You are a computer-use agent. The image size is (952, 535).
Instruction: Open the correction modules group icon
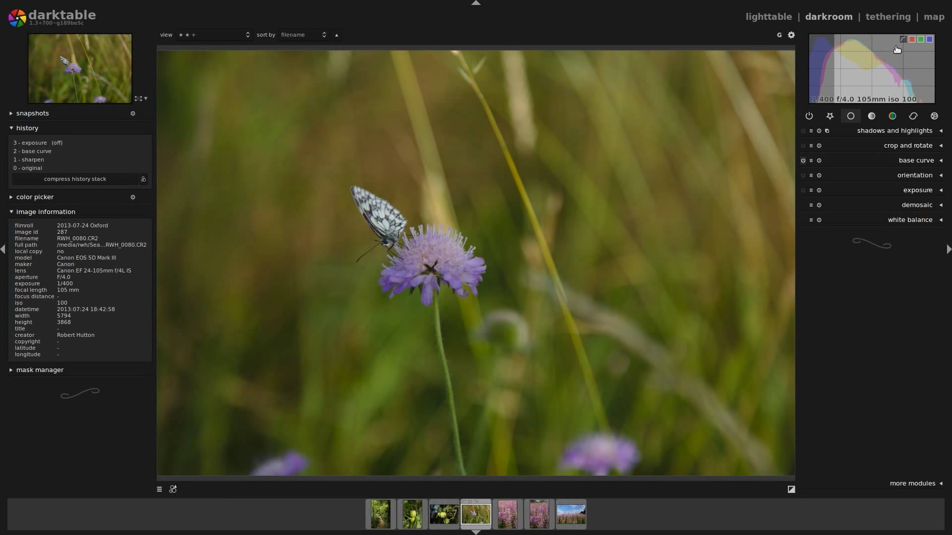[x=913, y=116]
